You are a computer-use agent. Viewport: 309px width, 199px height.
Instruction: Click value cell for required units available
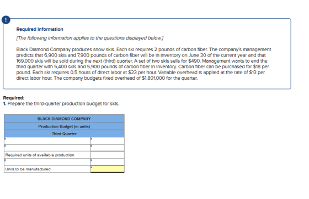(108, 155)
